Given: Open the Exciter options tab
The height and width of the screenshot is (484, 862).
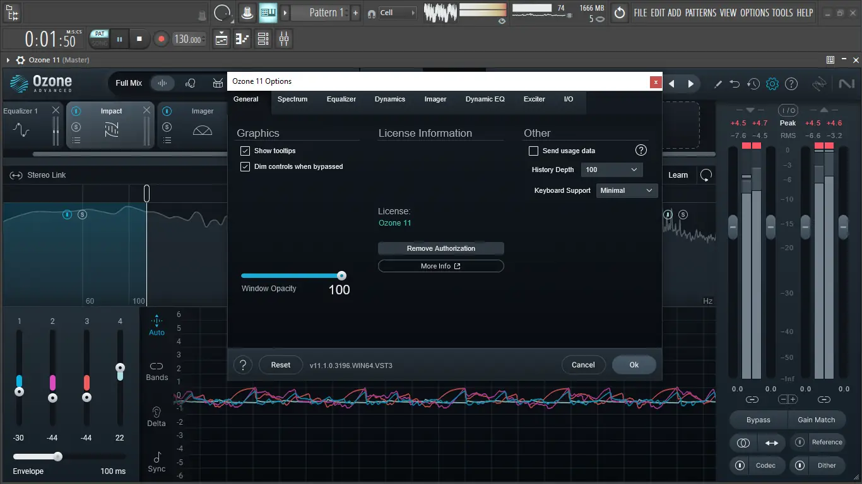Looking at the screenshot, I should [534, 99].
